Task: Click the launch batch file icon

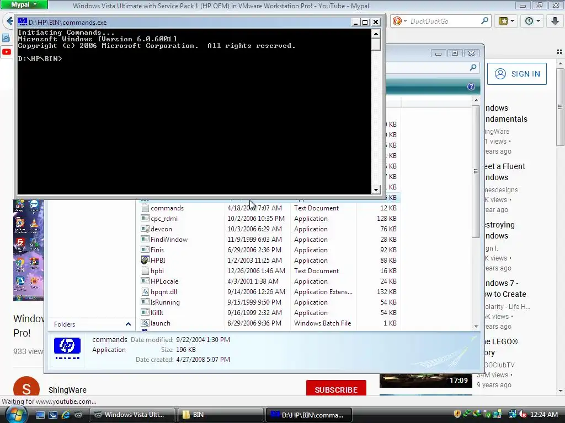Action: [145, 323]
